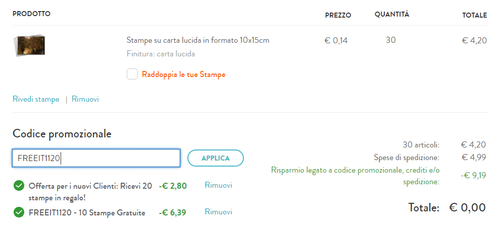Click the green checkmark beside new customer offer
This screenshot has width=504, height=228.
point(19,186)
